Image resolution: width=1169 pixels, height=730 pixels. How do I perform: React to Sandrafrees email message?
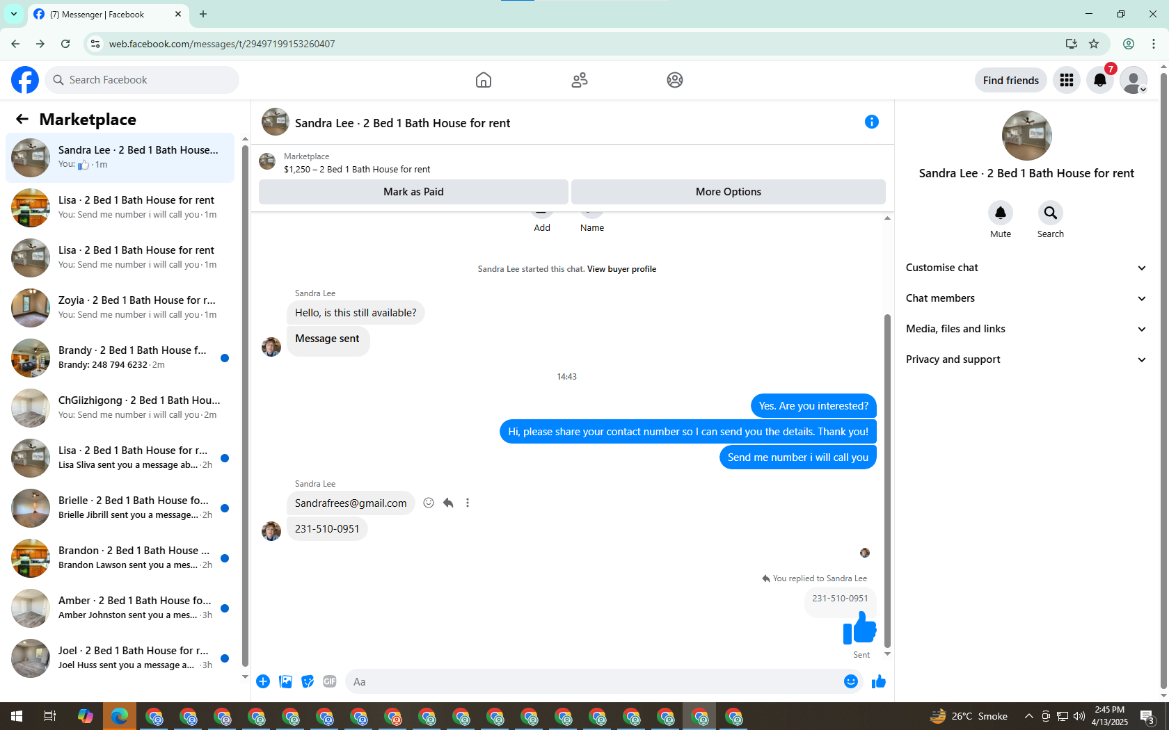[x=429, y=503]
